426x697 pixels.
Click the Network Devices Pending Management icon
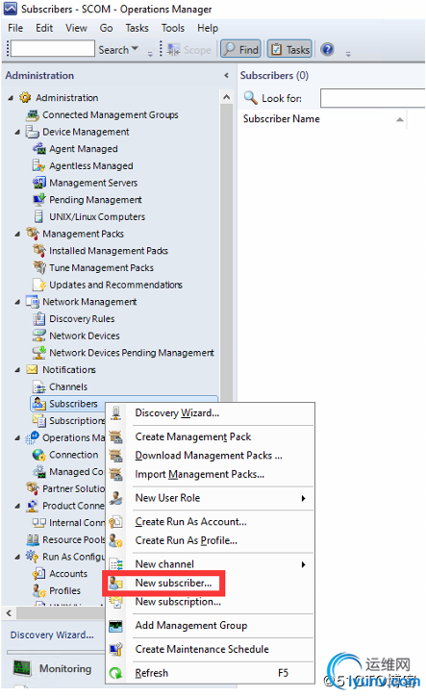tap(39, 352)
